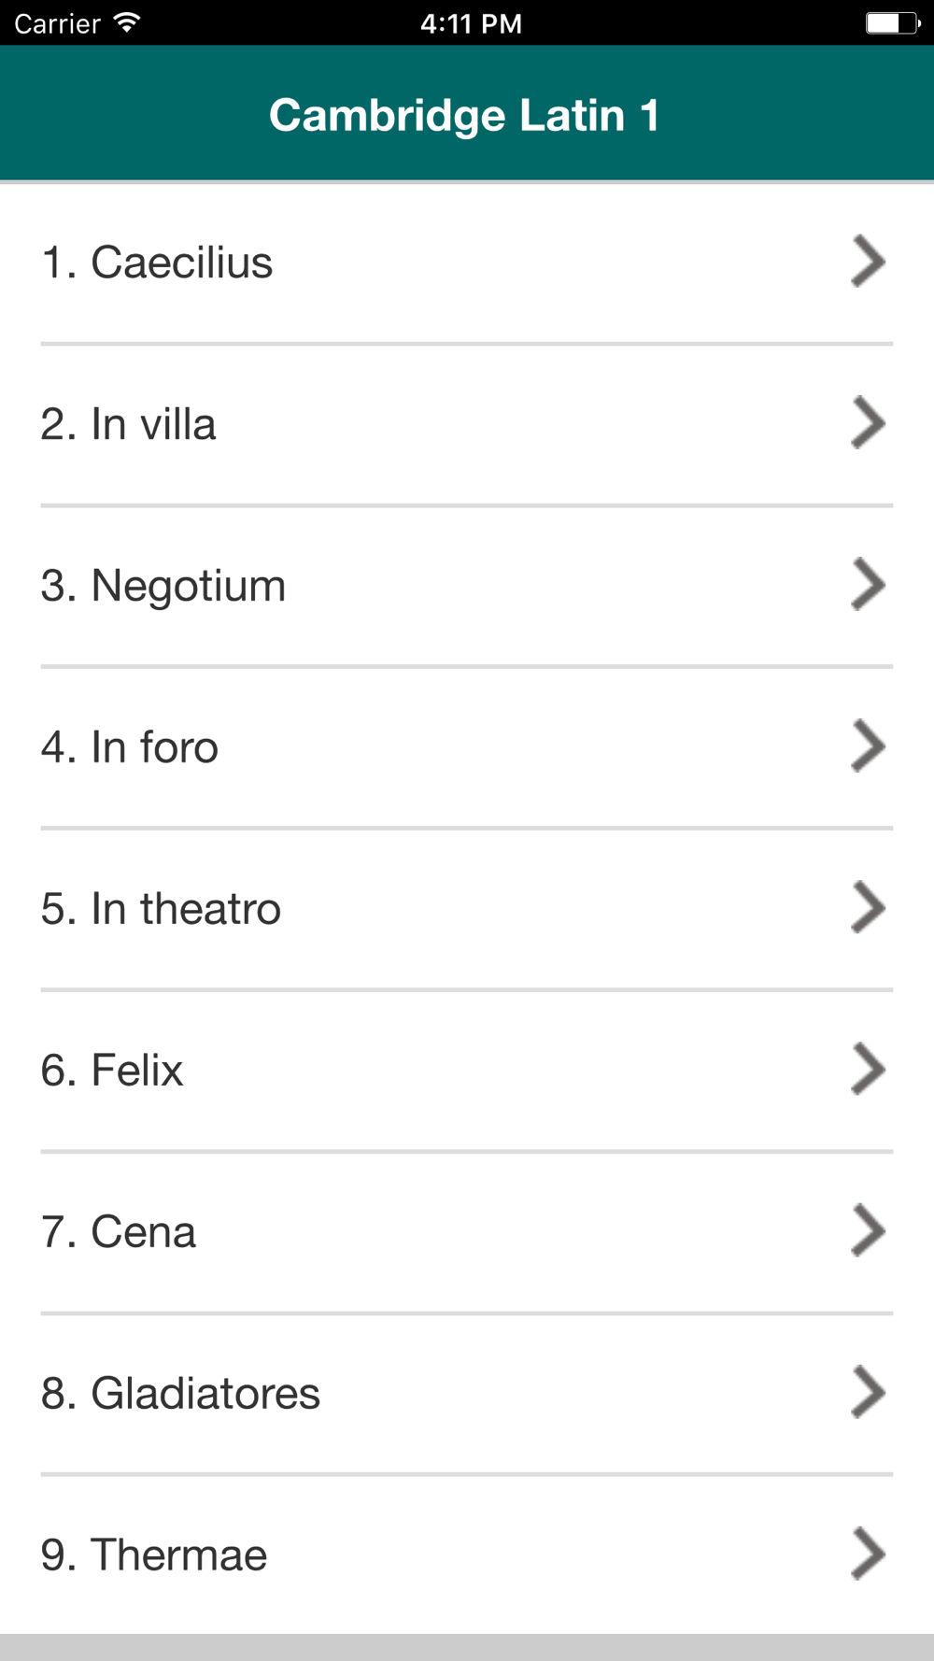The image size is (934, 1661).
Task: Select the 3. Negotium list entry
Action: click(467, 587)
